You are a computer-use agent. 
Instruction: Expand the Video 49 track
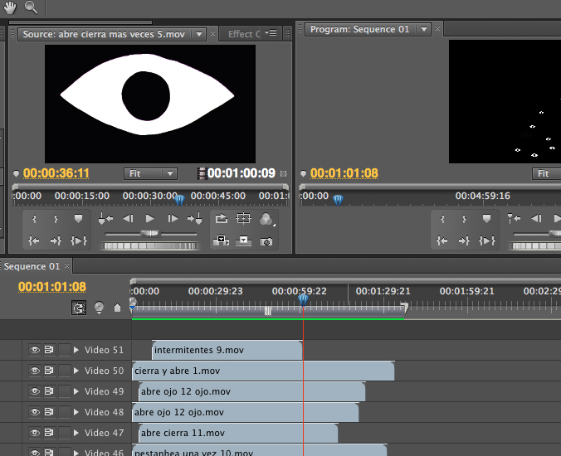click(x=76, y=391)
